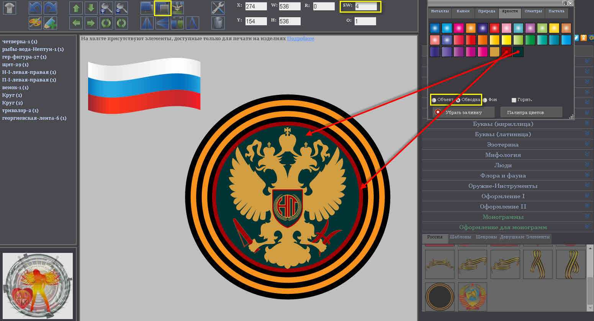Nudge object right with green arrow
The height and width of the screenshot is (321, 594).
(x=91, y=23)
